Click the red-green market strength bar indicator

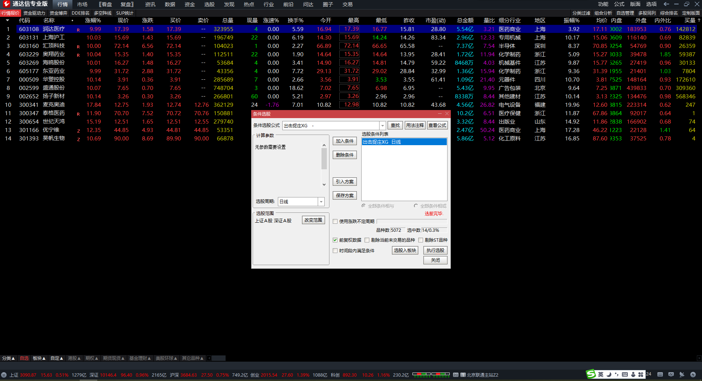[431, 375]
